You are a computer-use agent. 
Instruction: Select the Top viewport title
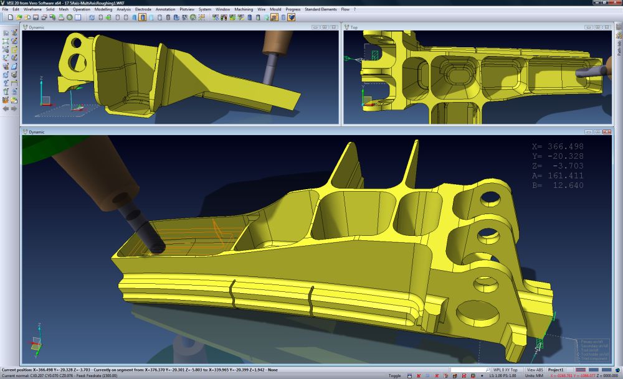tap(354, 27)
